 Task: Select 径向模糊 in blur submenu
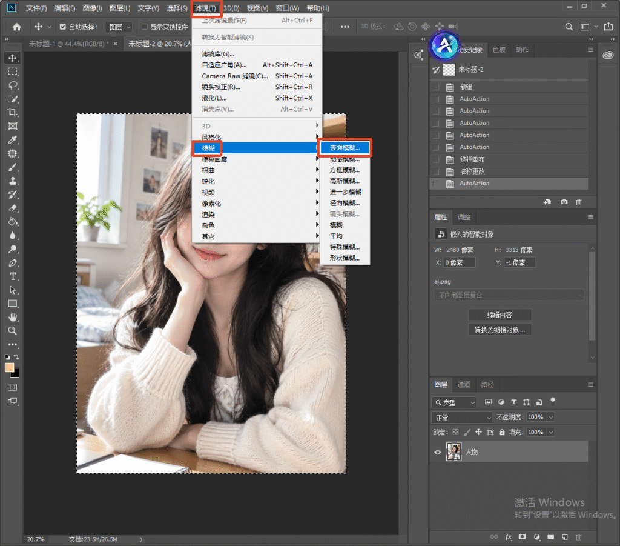point(345,203)
